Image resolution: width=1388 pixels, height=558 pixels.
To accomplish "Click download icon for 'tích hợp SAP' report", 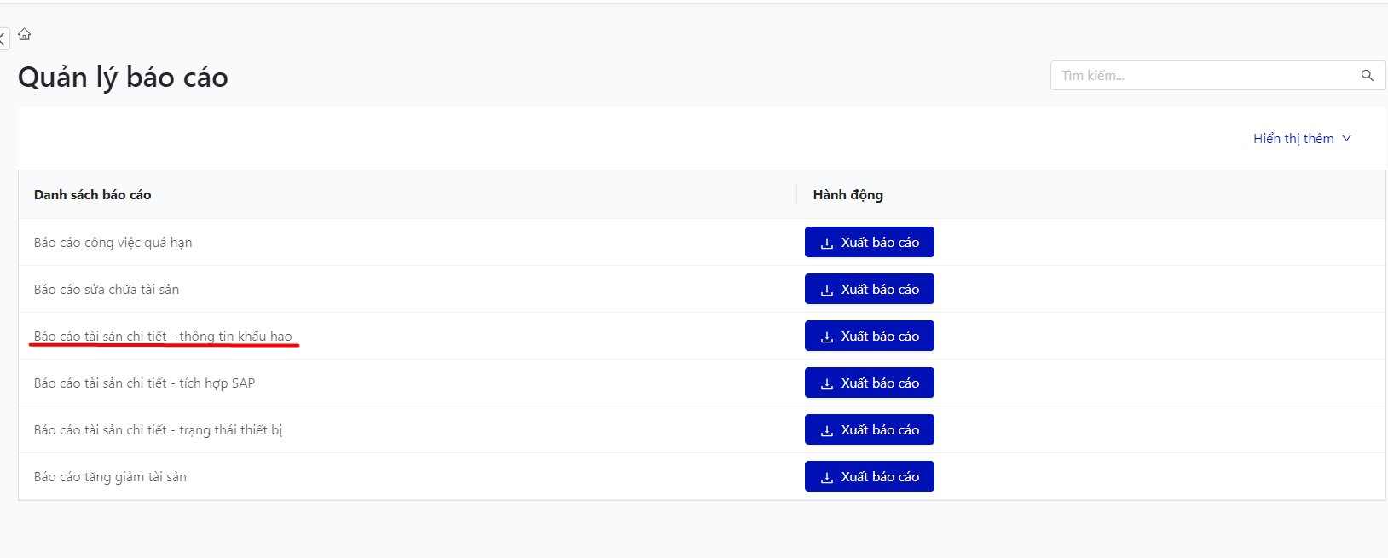I will pos(826,383).
